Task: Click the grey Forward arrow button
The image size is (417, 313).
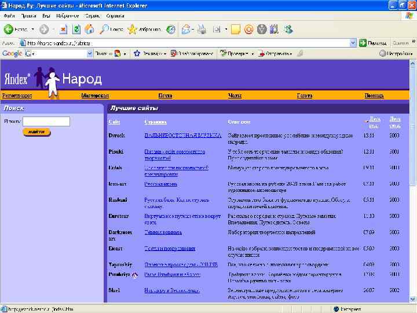Action: [x=44, y=30]
